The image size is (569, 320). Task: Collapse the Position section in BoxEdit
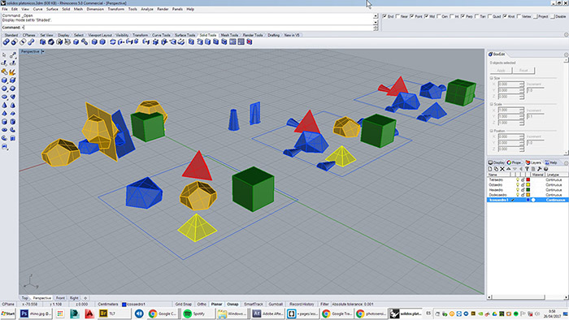pyautogui.click(x=492, y=131)
